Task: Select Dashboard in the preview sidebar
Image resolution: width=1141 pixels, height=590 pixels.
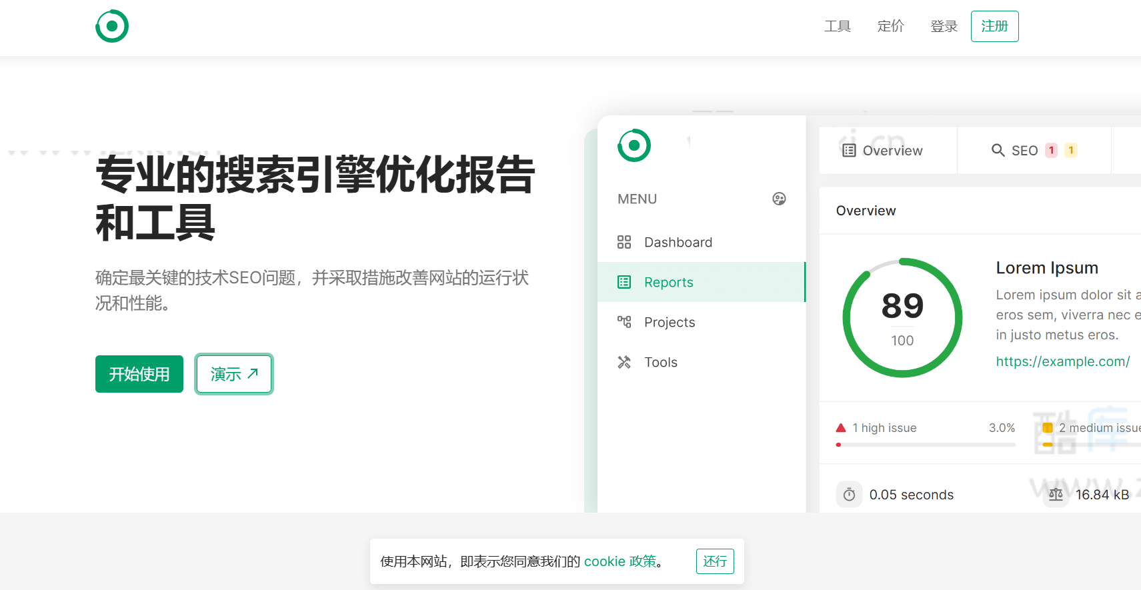Action: [702, 242]
